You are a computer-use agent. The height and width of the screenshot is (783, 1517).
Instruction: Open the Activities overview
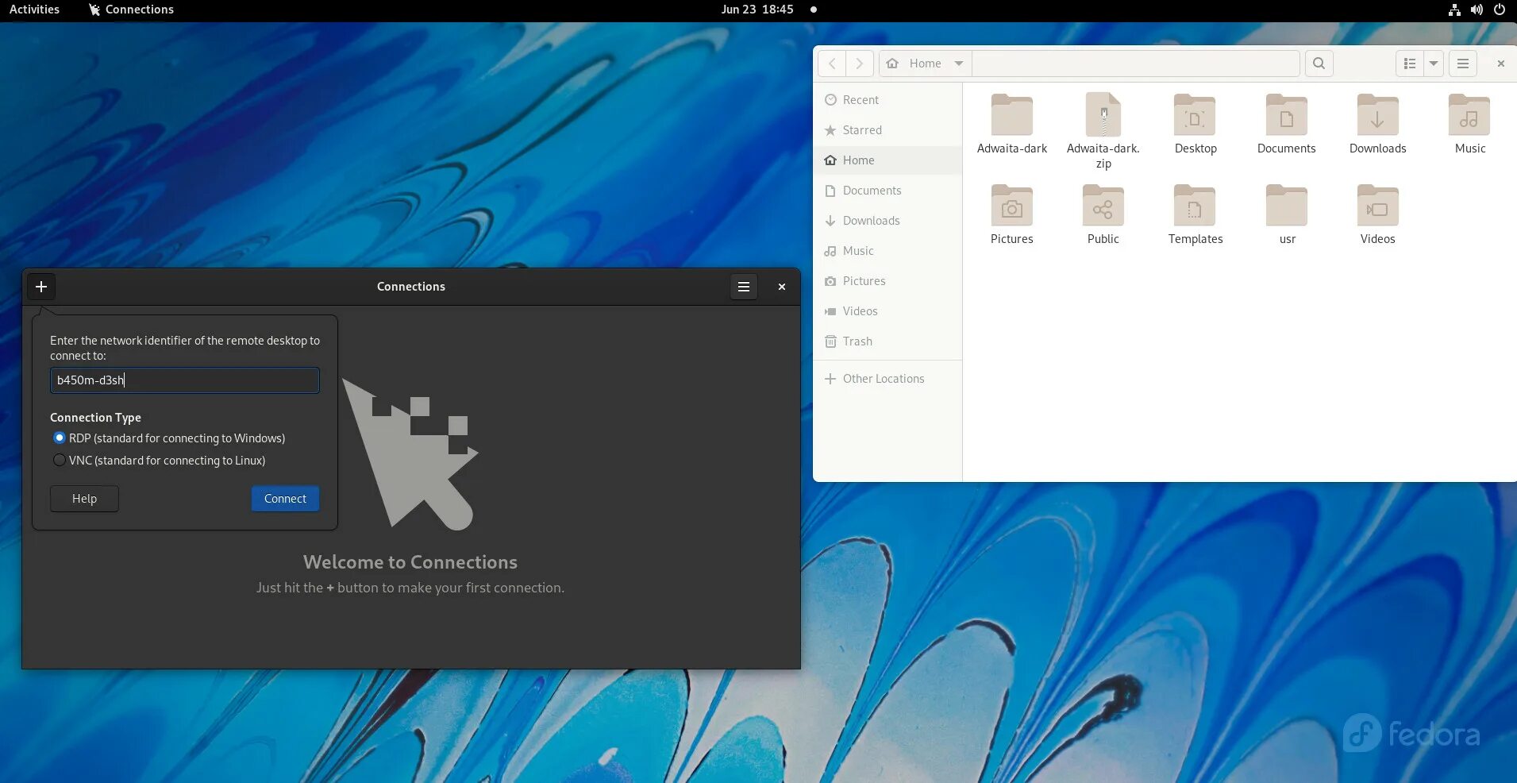click(x=34, y=10)
